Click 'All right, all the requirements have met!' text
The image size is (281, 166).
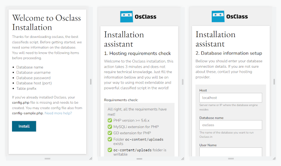coord(137,112)
